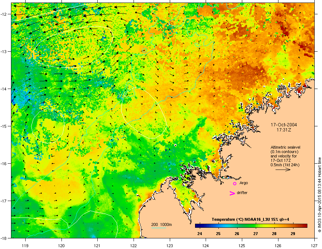
Task: Click the longitude axis label 125
Action: point(242,245)
